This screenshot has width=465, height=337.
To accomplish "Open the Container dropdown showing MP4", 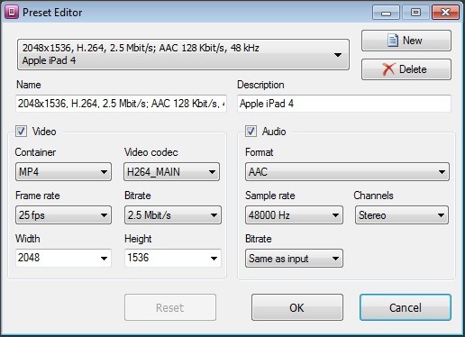I will click(x=63, y=172).
